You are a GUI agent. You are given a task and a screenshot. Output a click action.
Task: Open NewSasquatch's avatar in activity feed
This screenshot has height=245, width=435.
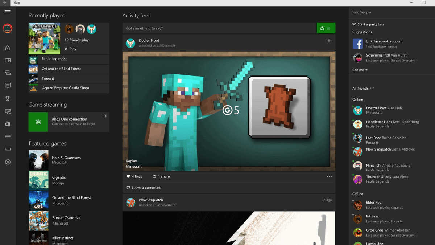tap(130, 203)
